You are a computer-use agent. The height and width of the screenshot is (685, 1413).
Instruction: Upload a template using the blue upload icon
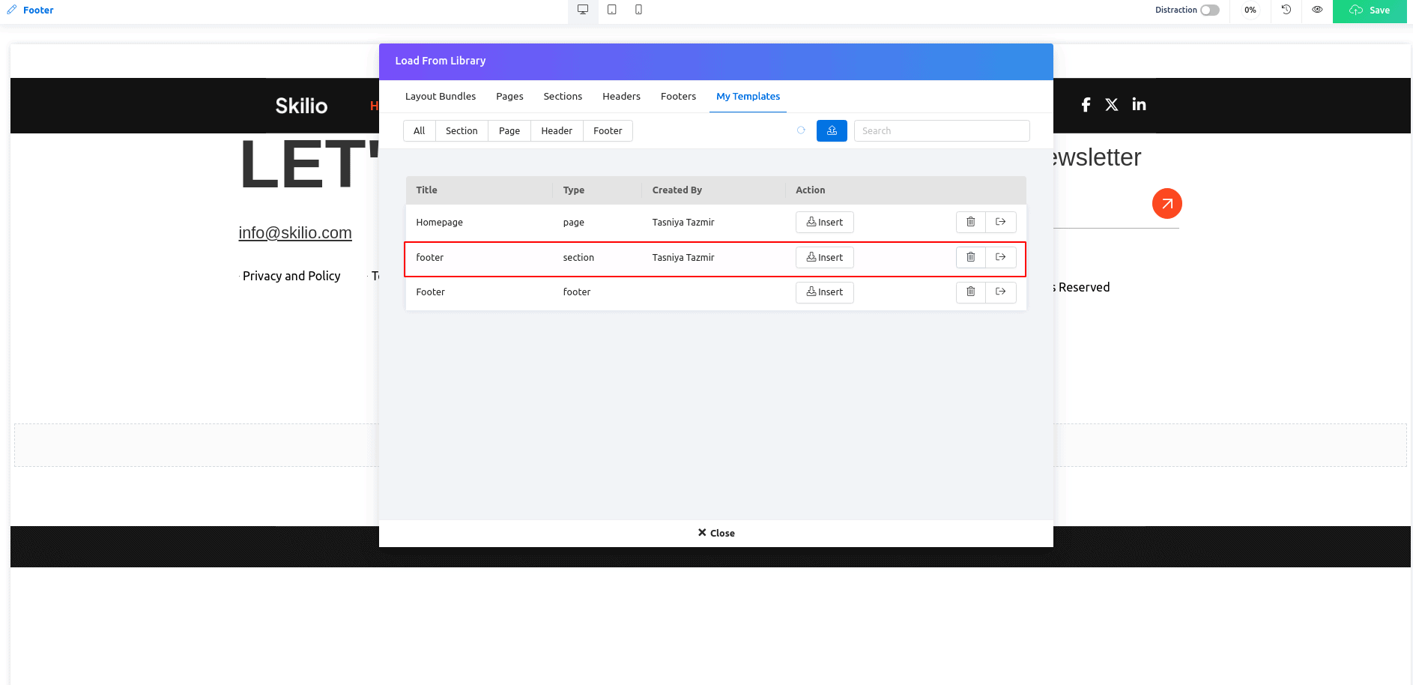coord(832,130)
